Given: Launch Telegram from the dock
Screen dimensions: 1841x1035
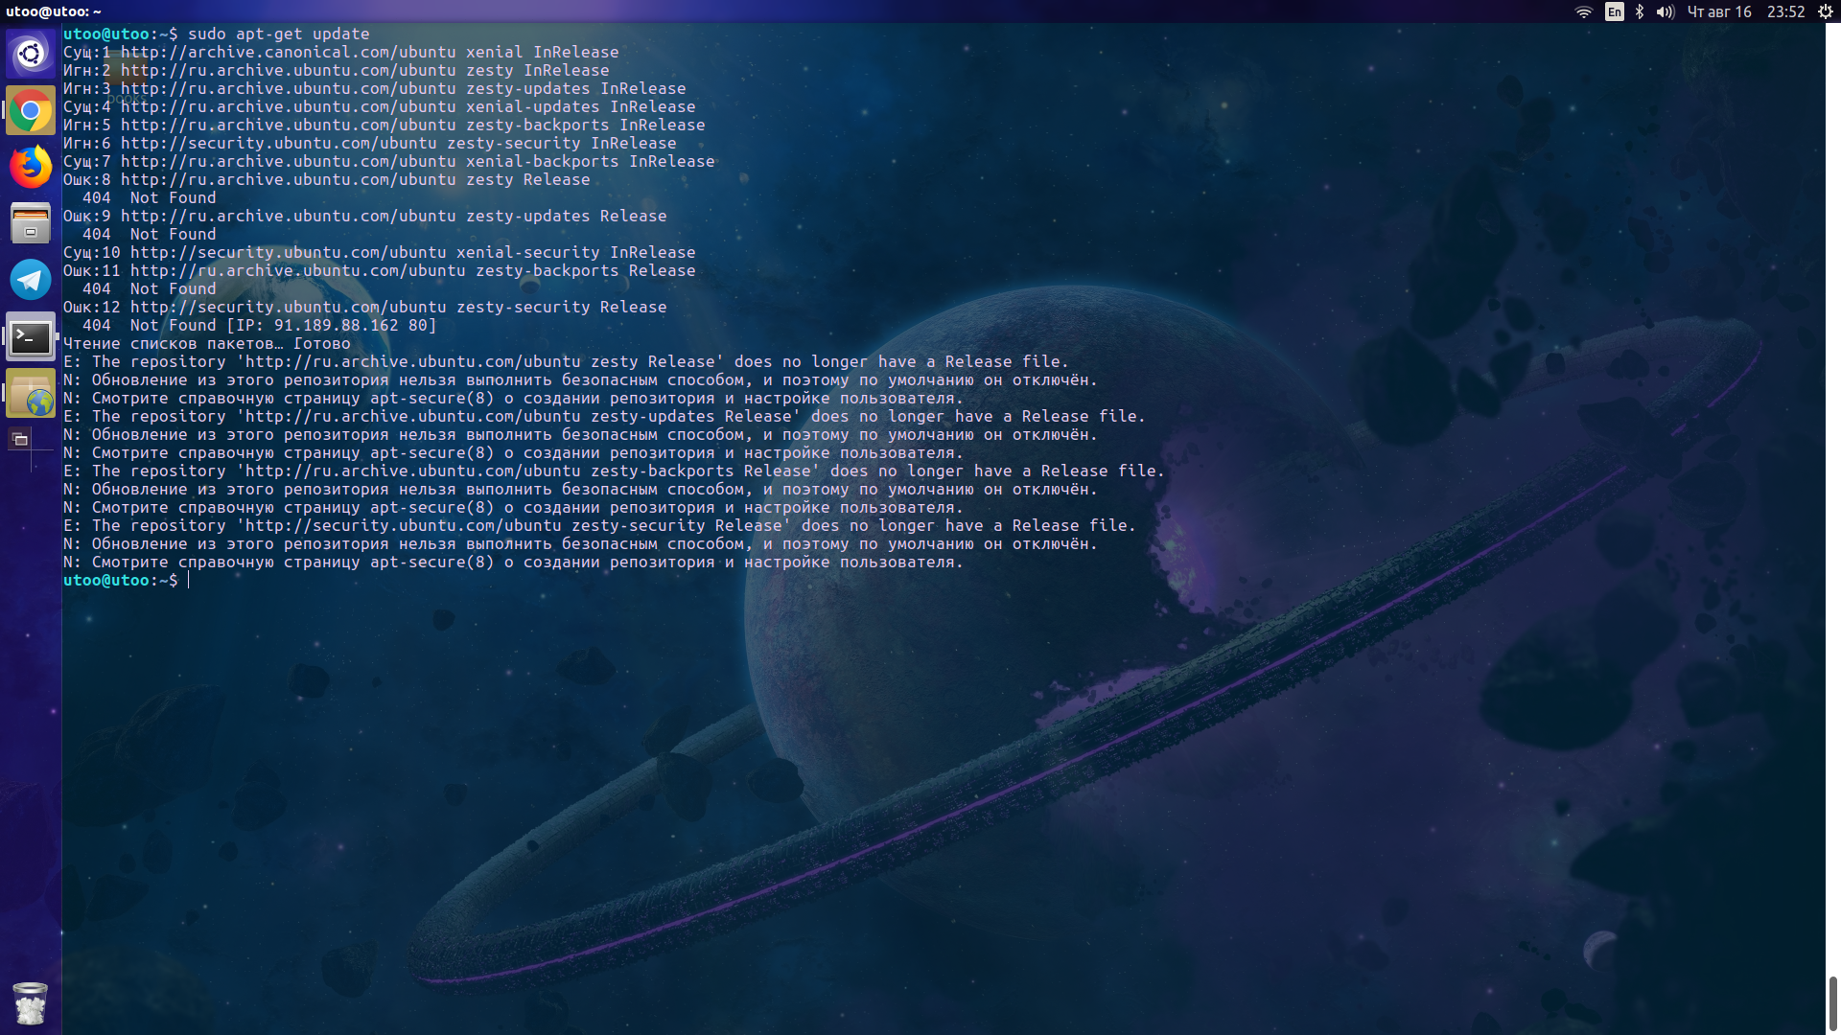Looking at the screenshot, I should [x=31, y=280].
